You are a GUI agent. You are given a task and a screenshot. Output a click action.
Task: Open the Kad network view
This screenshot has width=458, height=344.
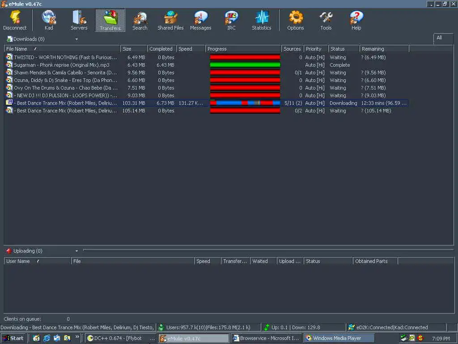tap(48, 20)
